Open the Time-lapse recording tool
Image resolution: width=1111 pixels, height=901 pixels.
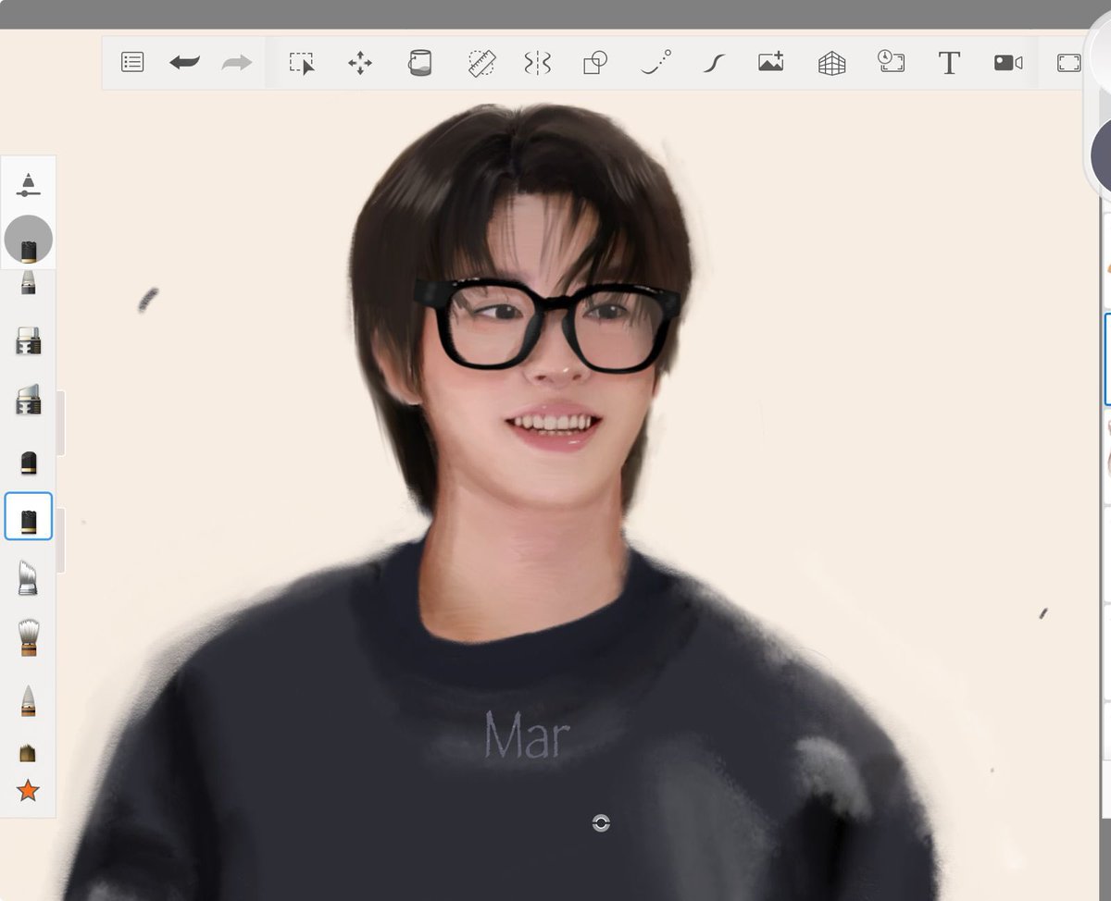(891, 62)
